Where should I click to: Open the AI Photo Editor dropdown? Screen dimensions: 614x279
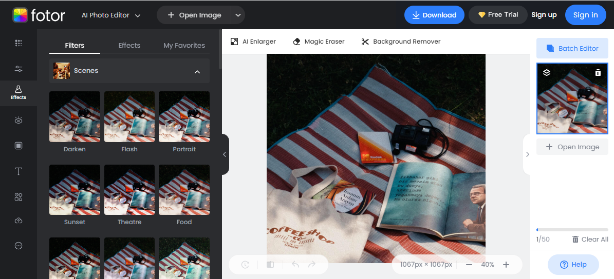111,15
